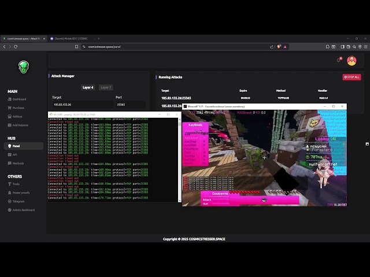Image resolution: width=370 pixels, height=277 pixels.
Task: Open the browser wallet icon
Action: [348, 47]
